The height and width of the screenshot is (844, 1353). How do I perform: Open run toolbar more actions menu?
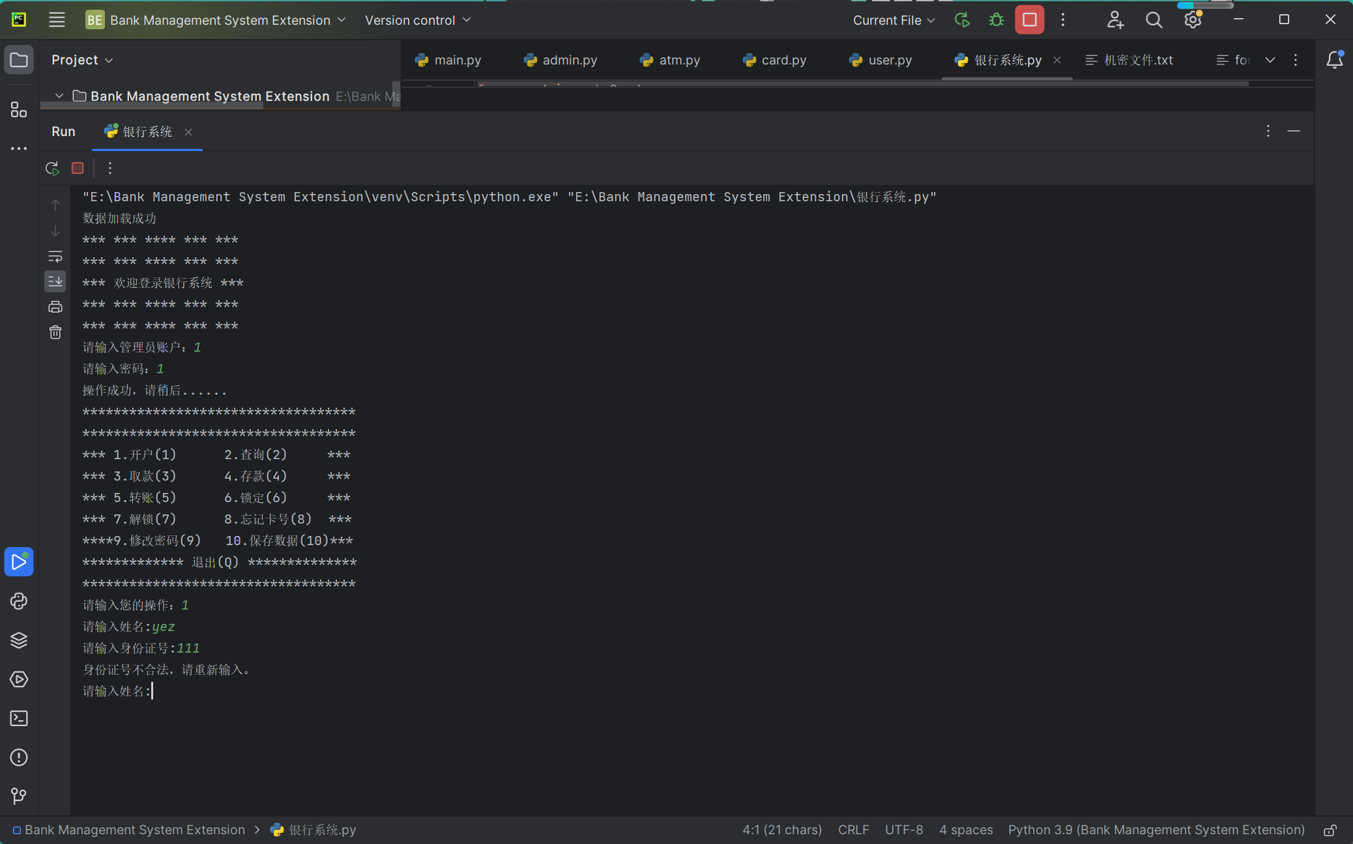(110, 168)
